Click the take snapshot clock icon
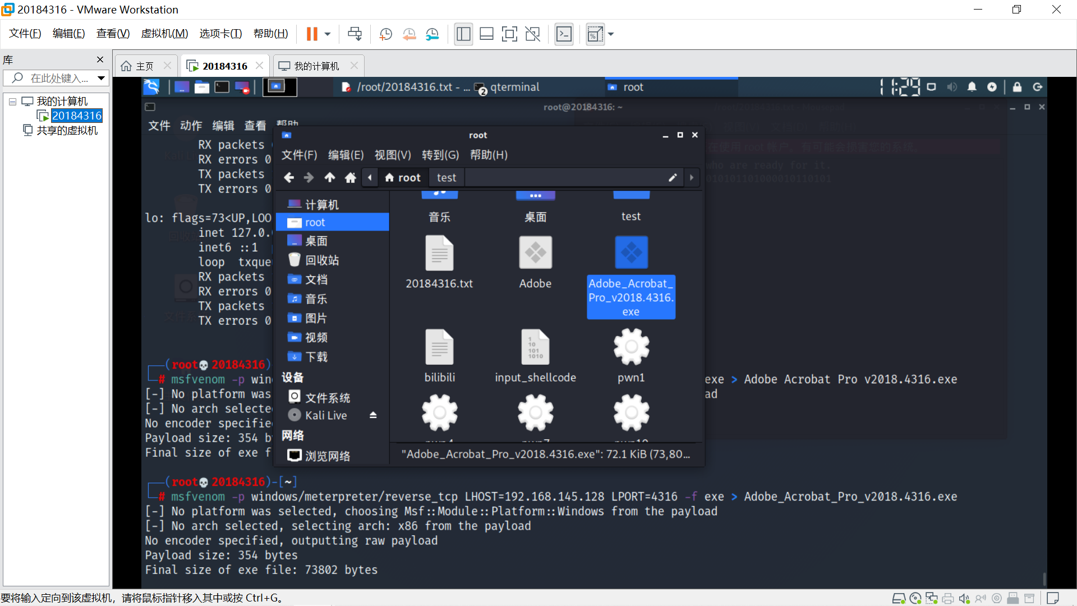 [x=385, y=34]
